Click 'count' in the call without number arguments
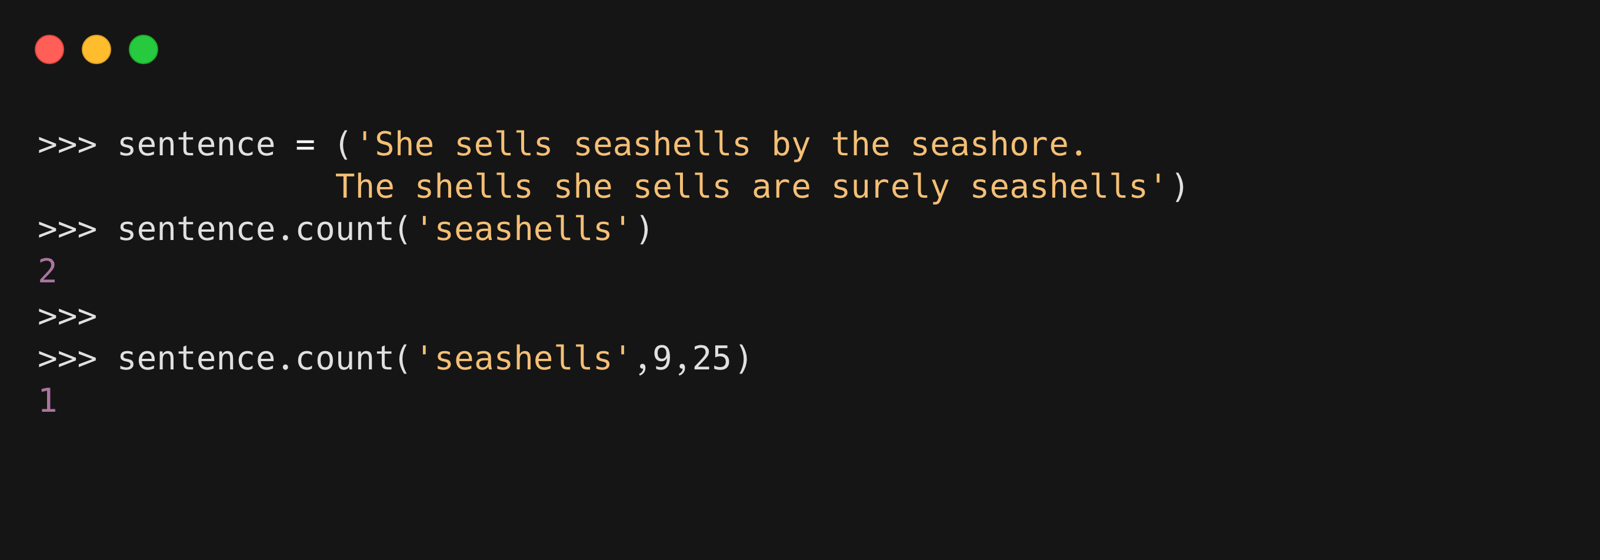Viewport: 1600px width, 560px height. point(345,229)
